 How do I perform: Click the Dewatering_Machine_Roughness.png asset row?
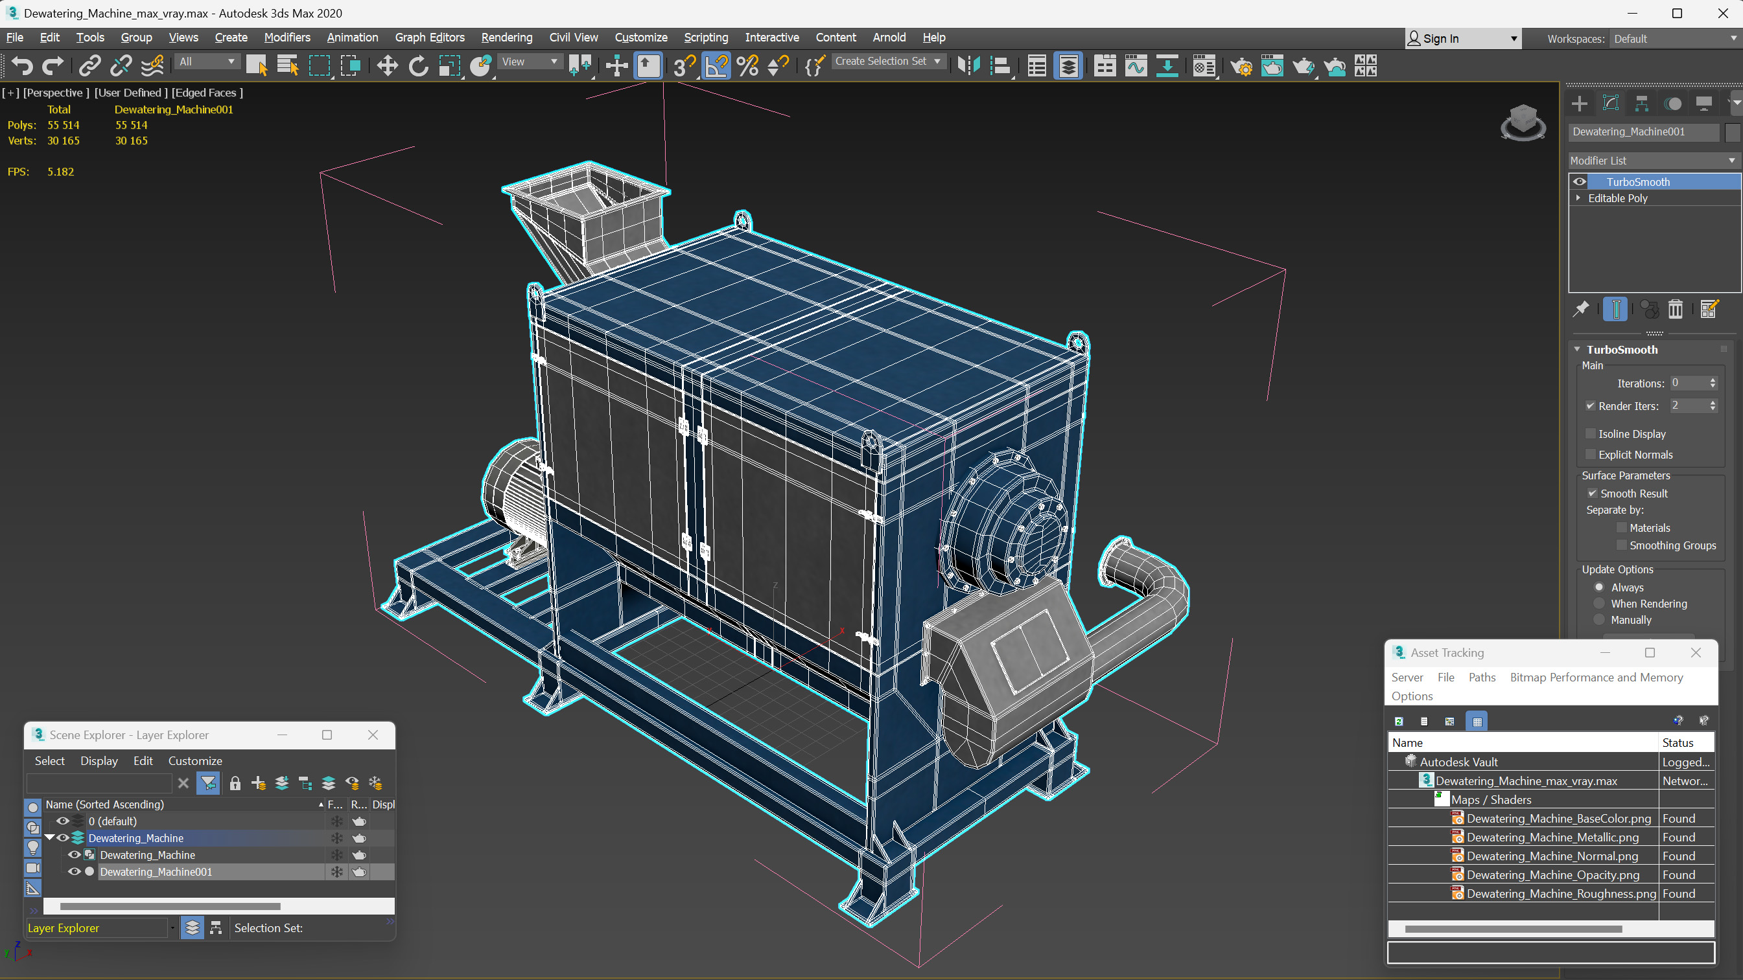pyautogui.click(x=1544, y=894)
